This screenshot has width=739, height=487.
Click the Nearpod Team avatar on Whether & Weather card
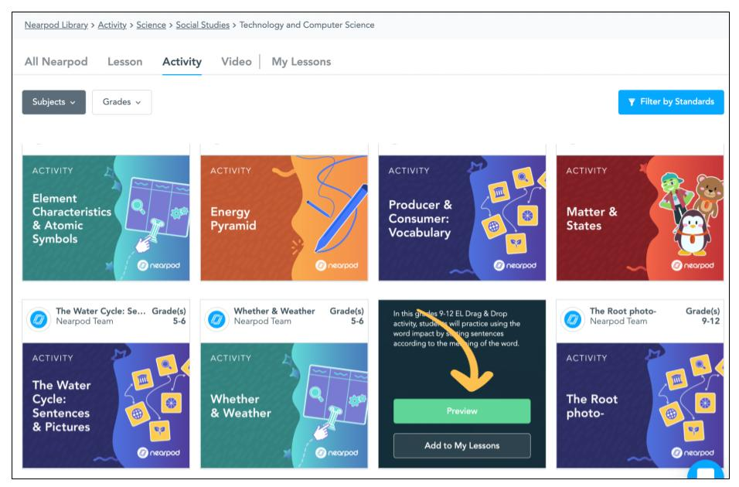[216, 319]
